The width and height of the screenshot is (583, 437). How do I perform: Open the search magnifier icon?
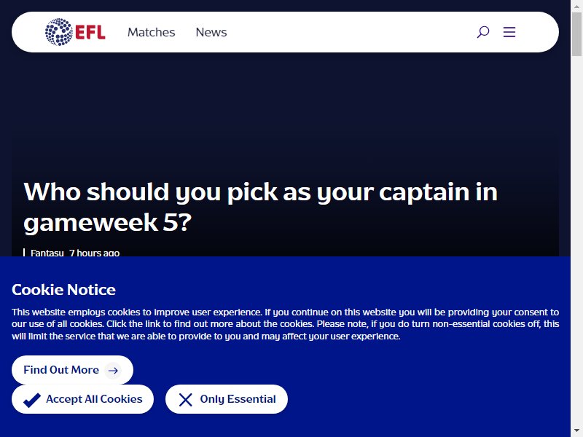(x=483, y=32)
